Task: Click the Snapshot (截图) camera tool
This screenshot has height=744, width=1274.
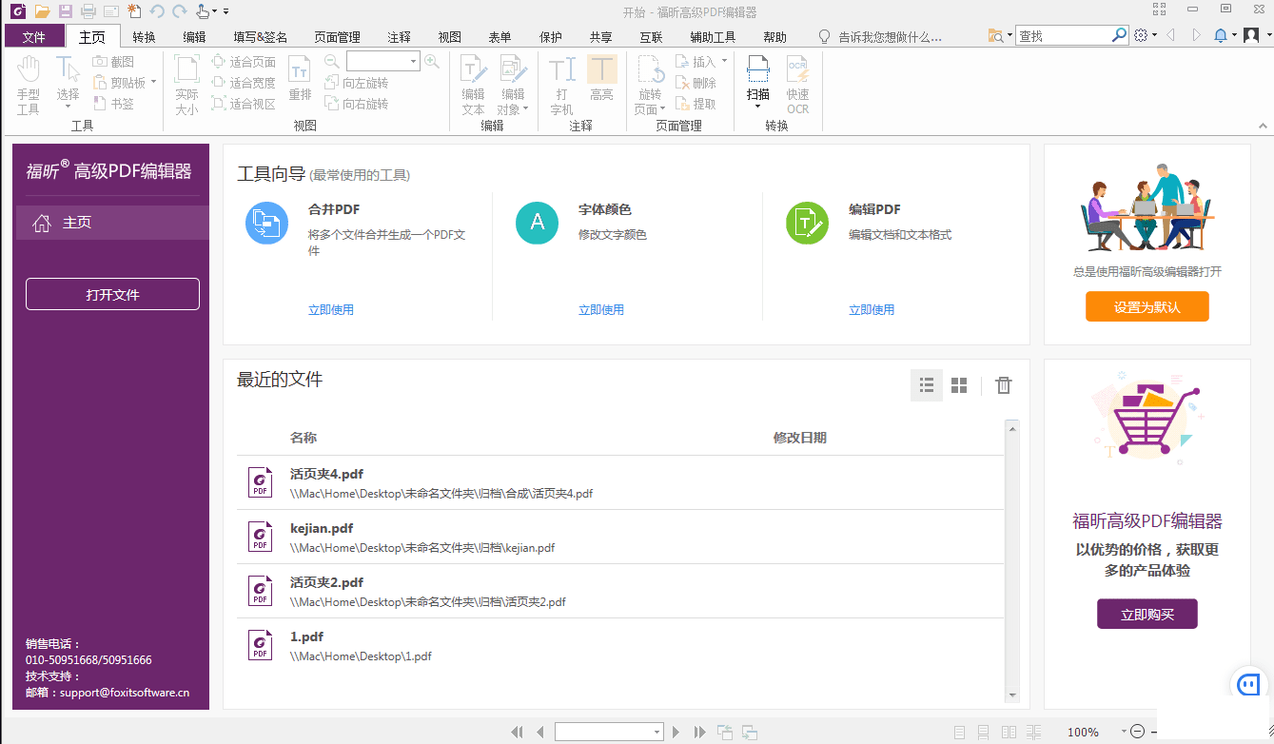Action: point(113,62)
